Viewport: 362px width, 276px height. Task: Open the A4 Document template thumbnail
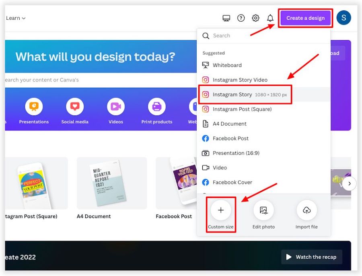[111, 183]
